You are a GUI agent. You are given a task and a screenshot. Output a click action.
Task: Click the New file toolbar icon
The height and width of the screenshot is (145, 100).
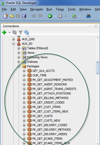point(6,16)
